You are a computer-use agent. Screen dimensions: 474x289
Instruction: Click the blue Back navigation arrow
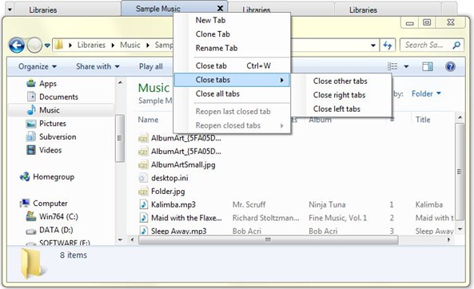coord(17,46)
